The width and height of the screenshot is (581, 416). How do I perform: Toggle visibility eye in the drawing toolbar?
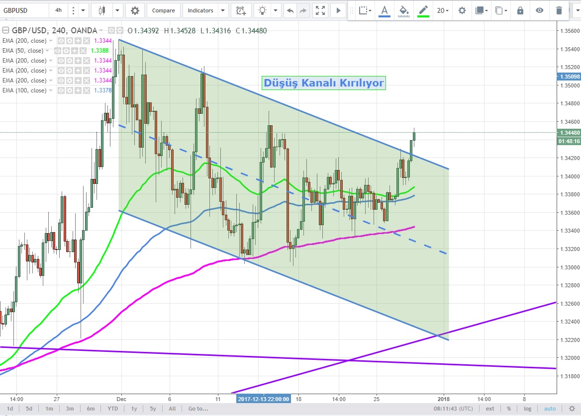[540, 10]
